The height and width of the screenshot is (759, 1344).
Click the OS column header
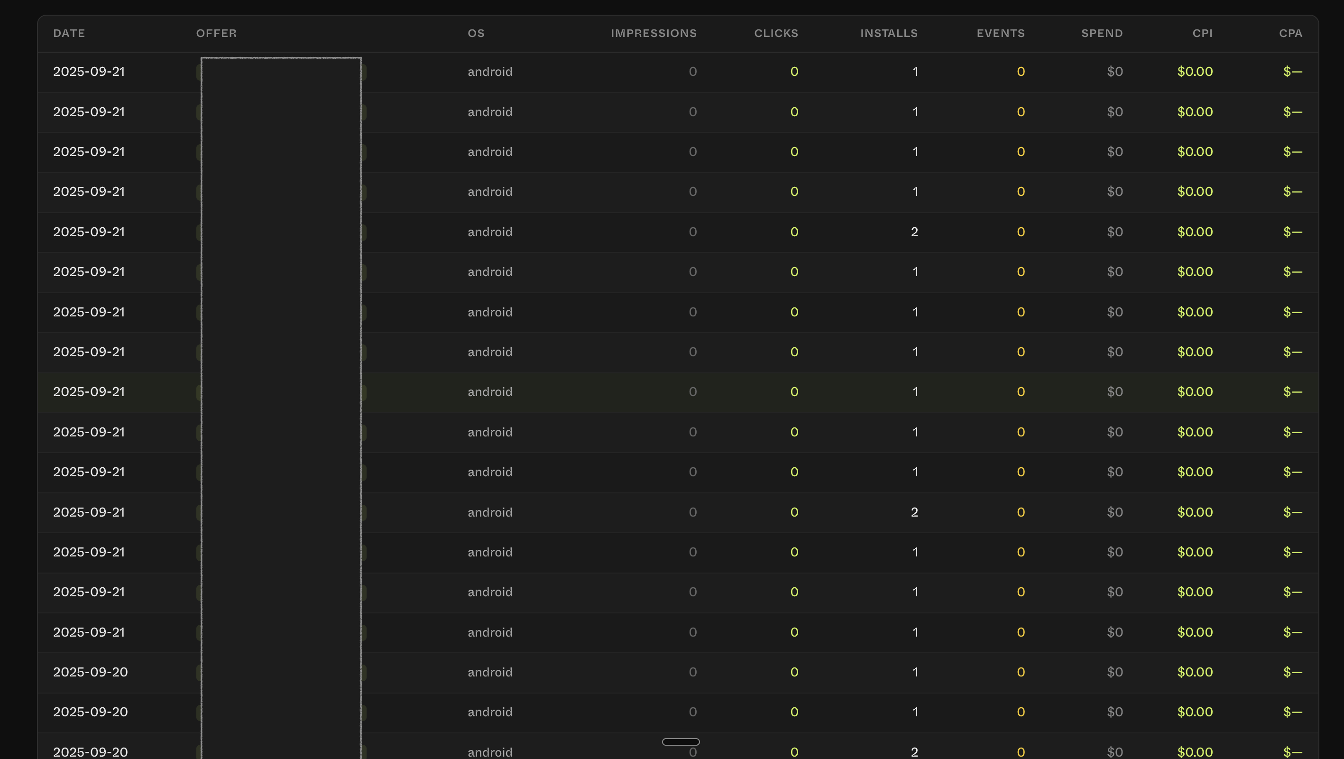476,33
